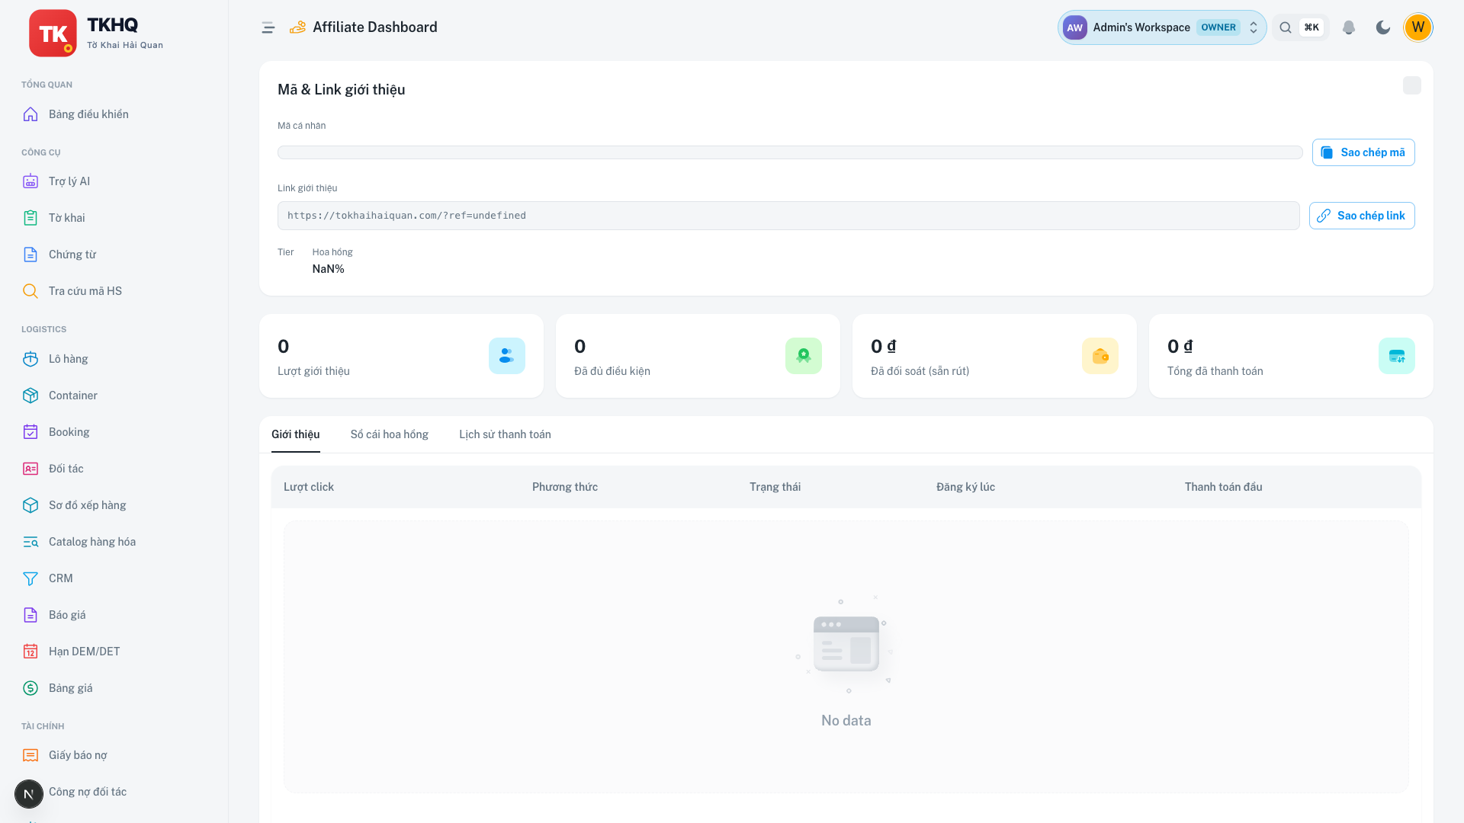Screen dimensions: 1464x823
Task: Open CRM funnel icon
Action: [x=30, y=578]
